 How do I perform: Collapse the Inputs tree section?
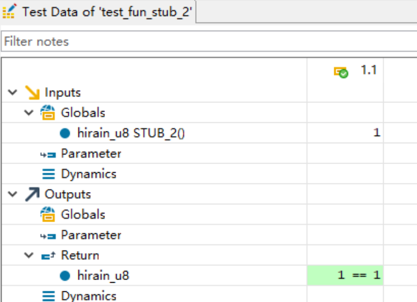coord(13,93)
